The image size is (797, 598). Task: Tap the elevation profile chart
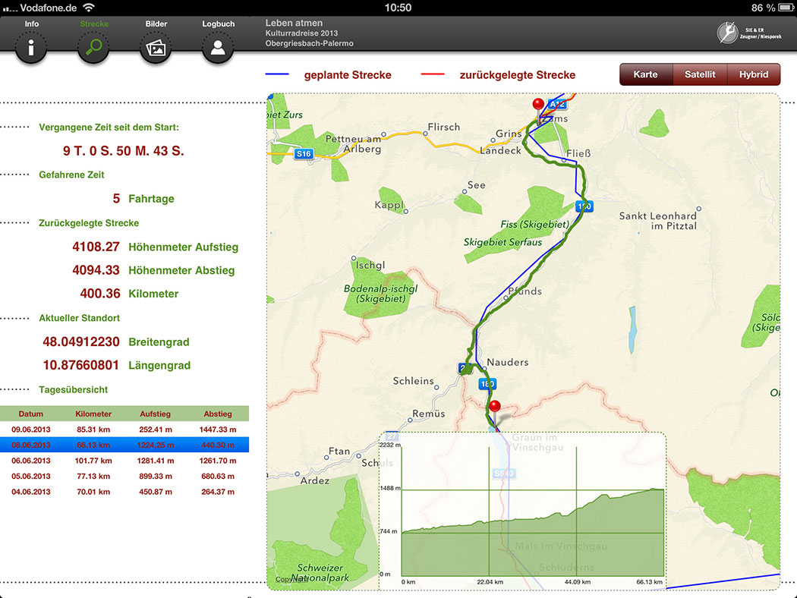coord(522,511)
